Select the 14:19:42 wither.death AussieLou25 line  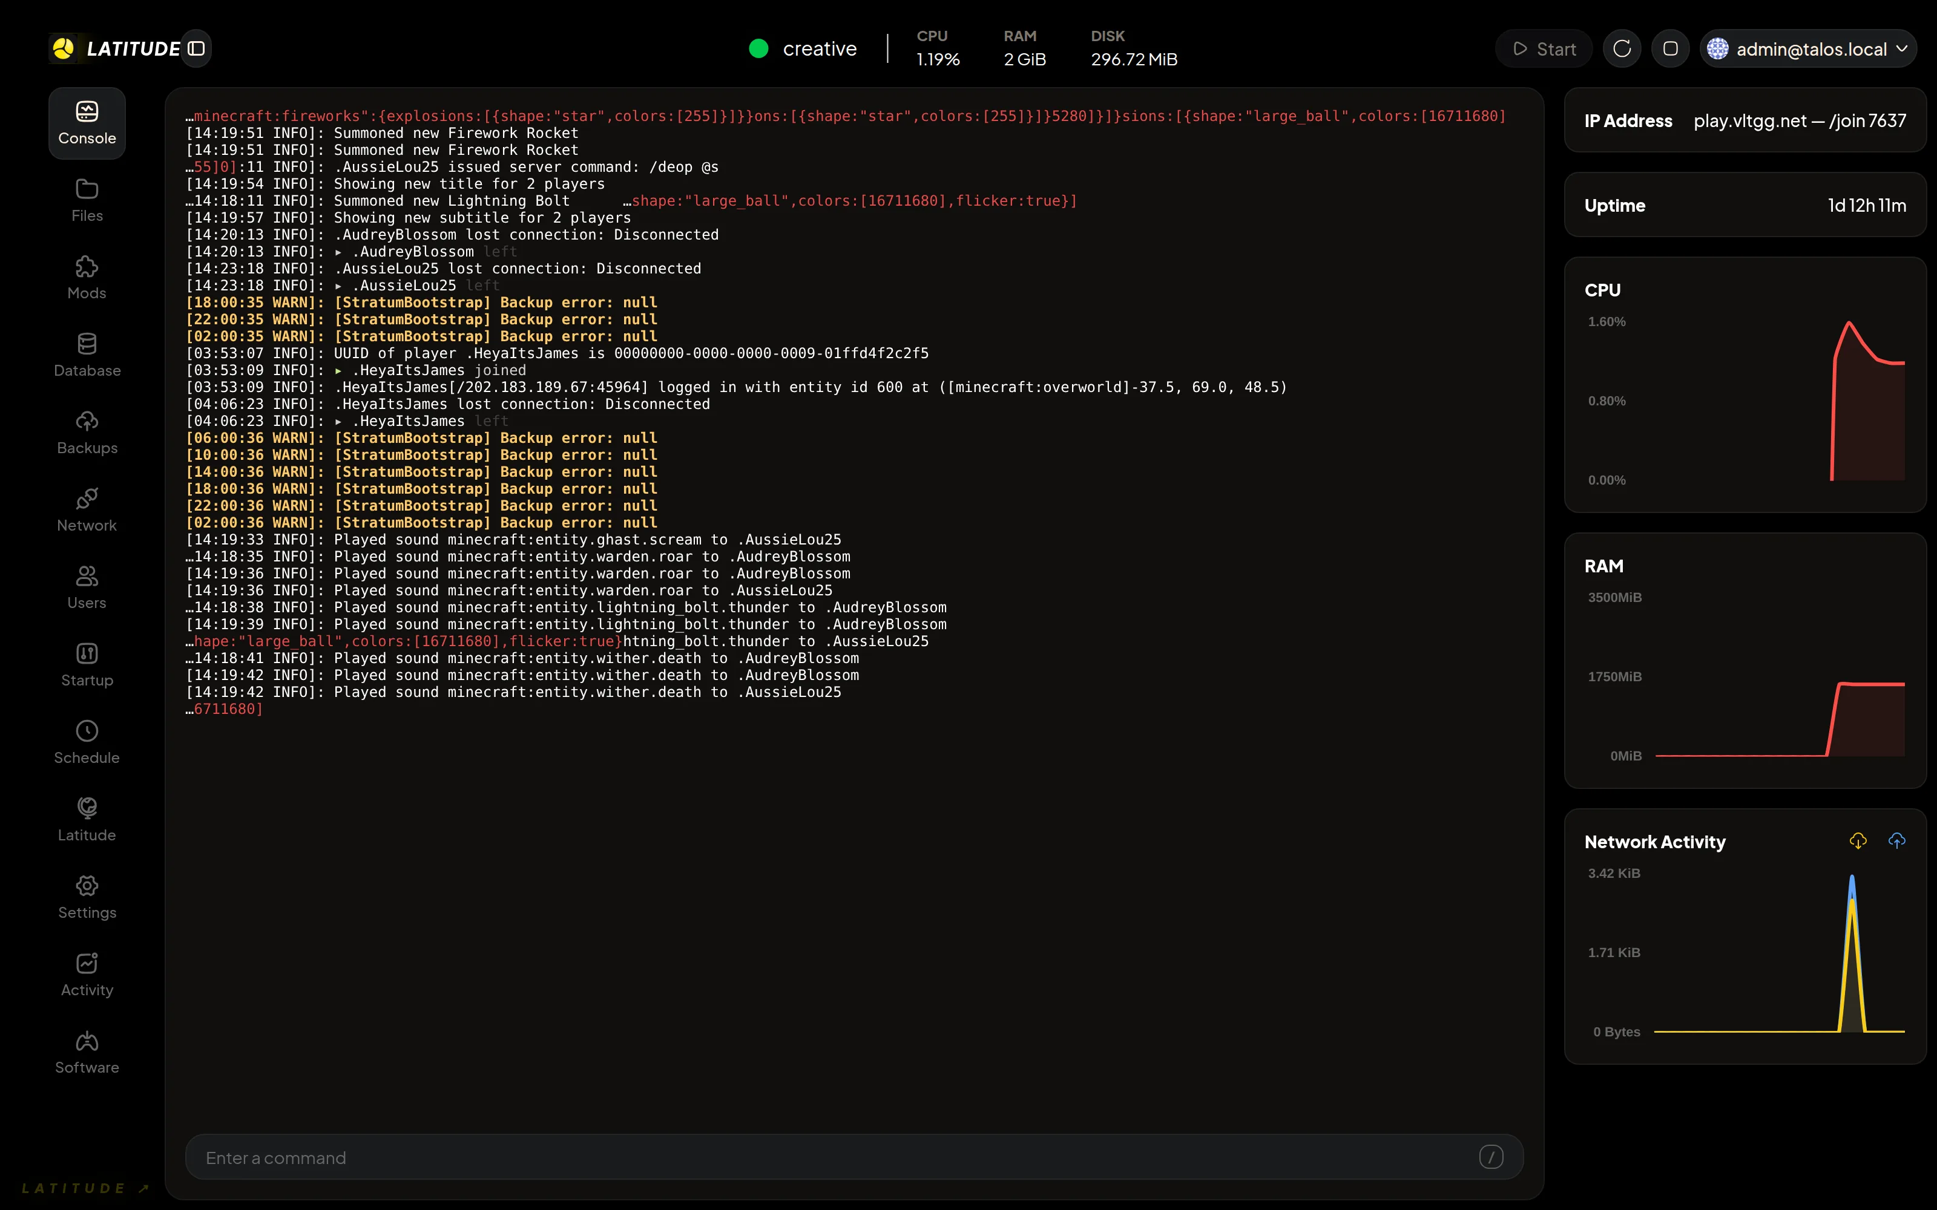[514, 692]
